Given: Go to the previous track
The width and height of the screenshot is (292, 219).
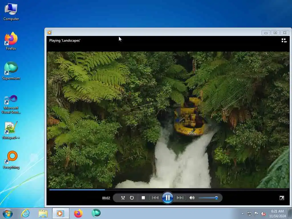Looking at the screenshot, I should [155, 198].
